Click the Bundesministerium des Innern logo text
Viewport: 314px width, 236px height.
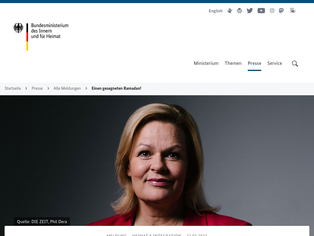(x=50, y=31)
